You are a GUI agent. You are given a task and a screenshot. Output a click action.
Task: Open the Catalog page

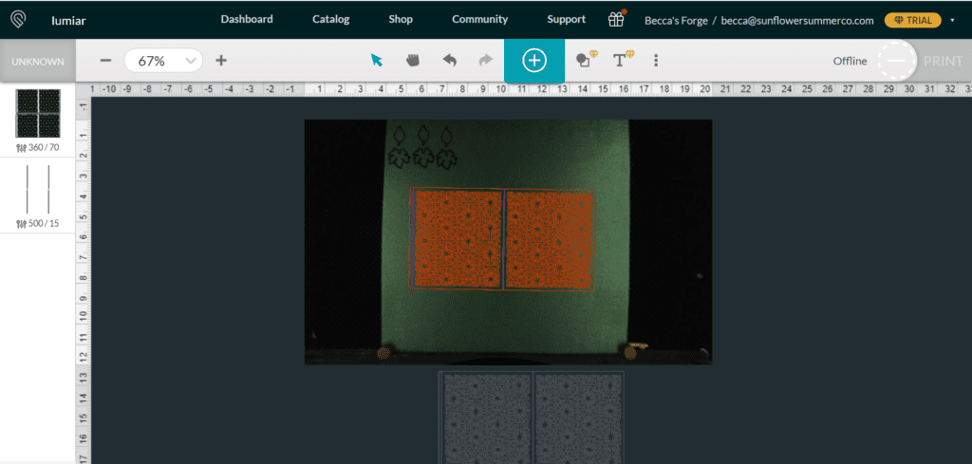pyautogui.click(x=331, y=19)
